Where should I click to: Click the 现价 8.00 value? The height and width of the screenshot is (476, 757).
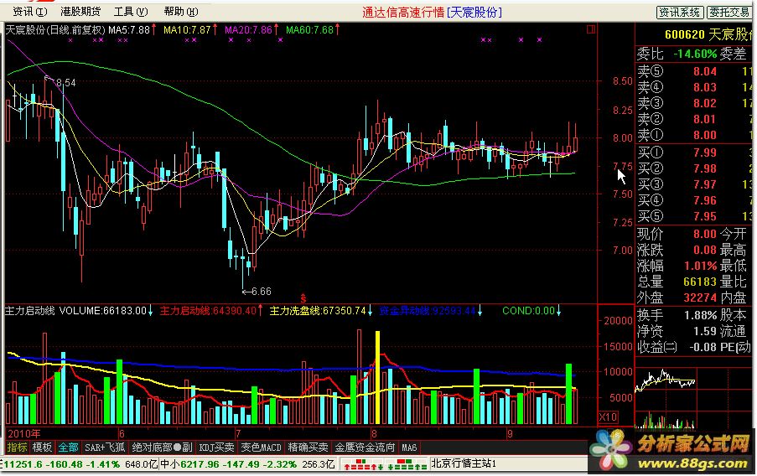click(x=705, y=234)
